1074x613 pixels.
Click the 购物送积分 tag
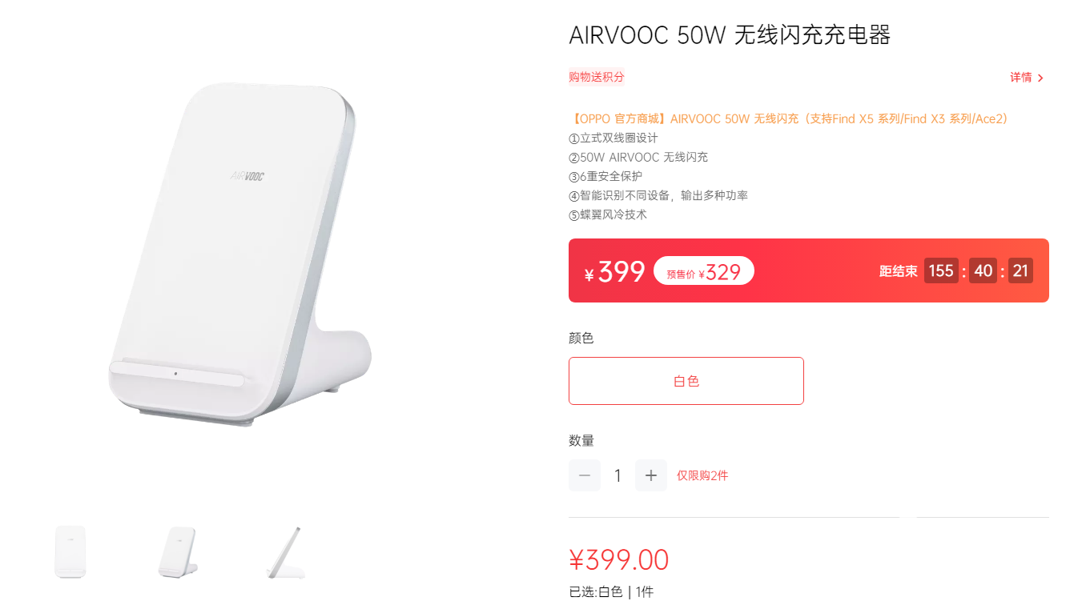[x=597, y=77]
